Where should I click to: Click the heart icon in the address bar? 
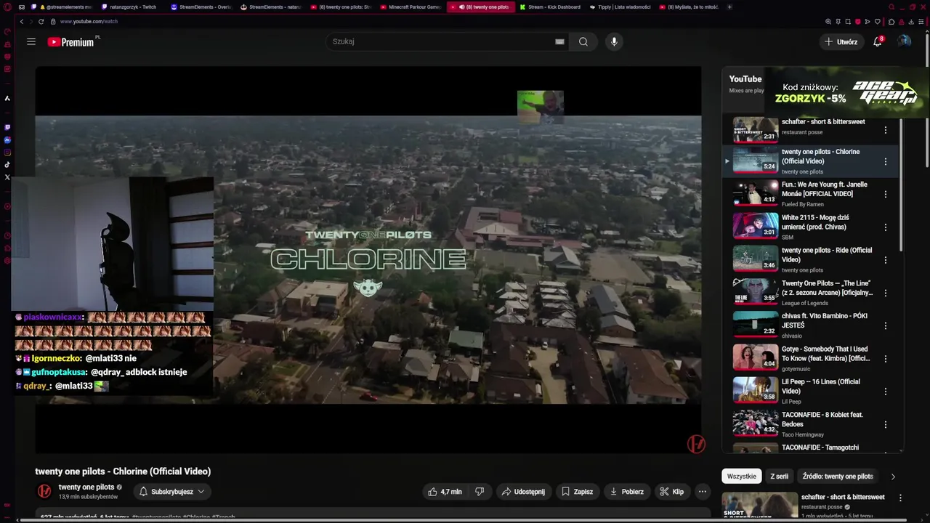coord(877,22)
